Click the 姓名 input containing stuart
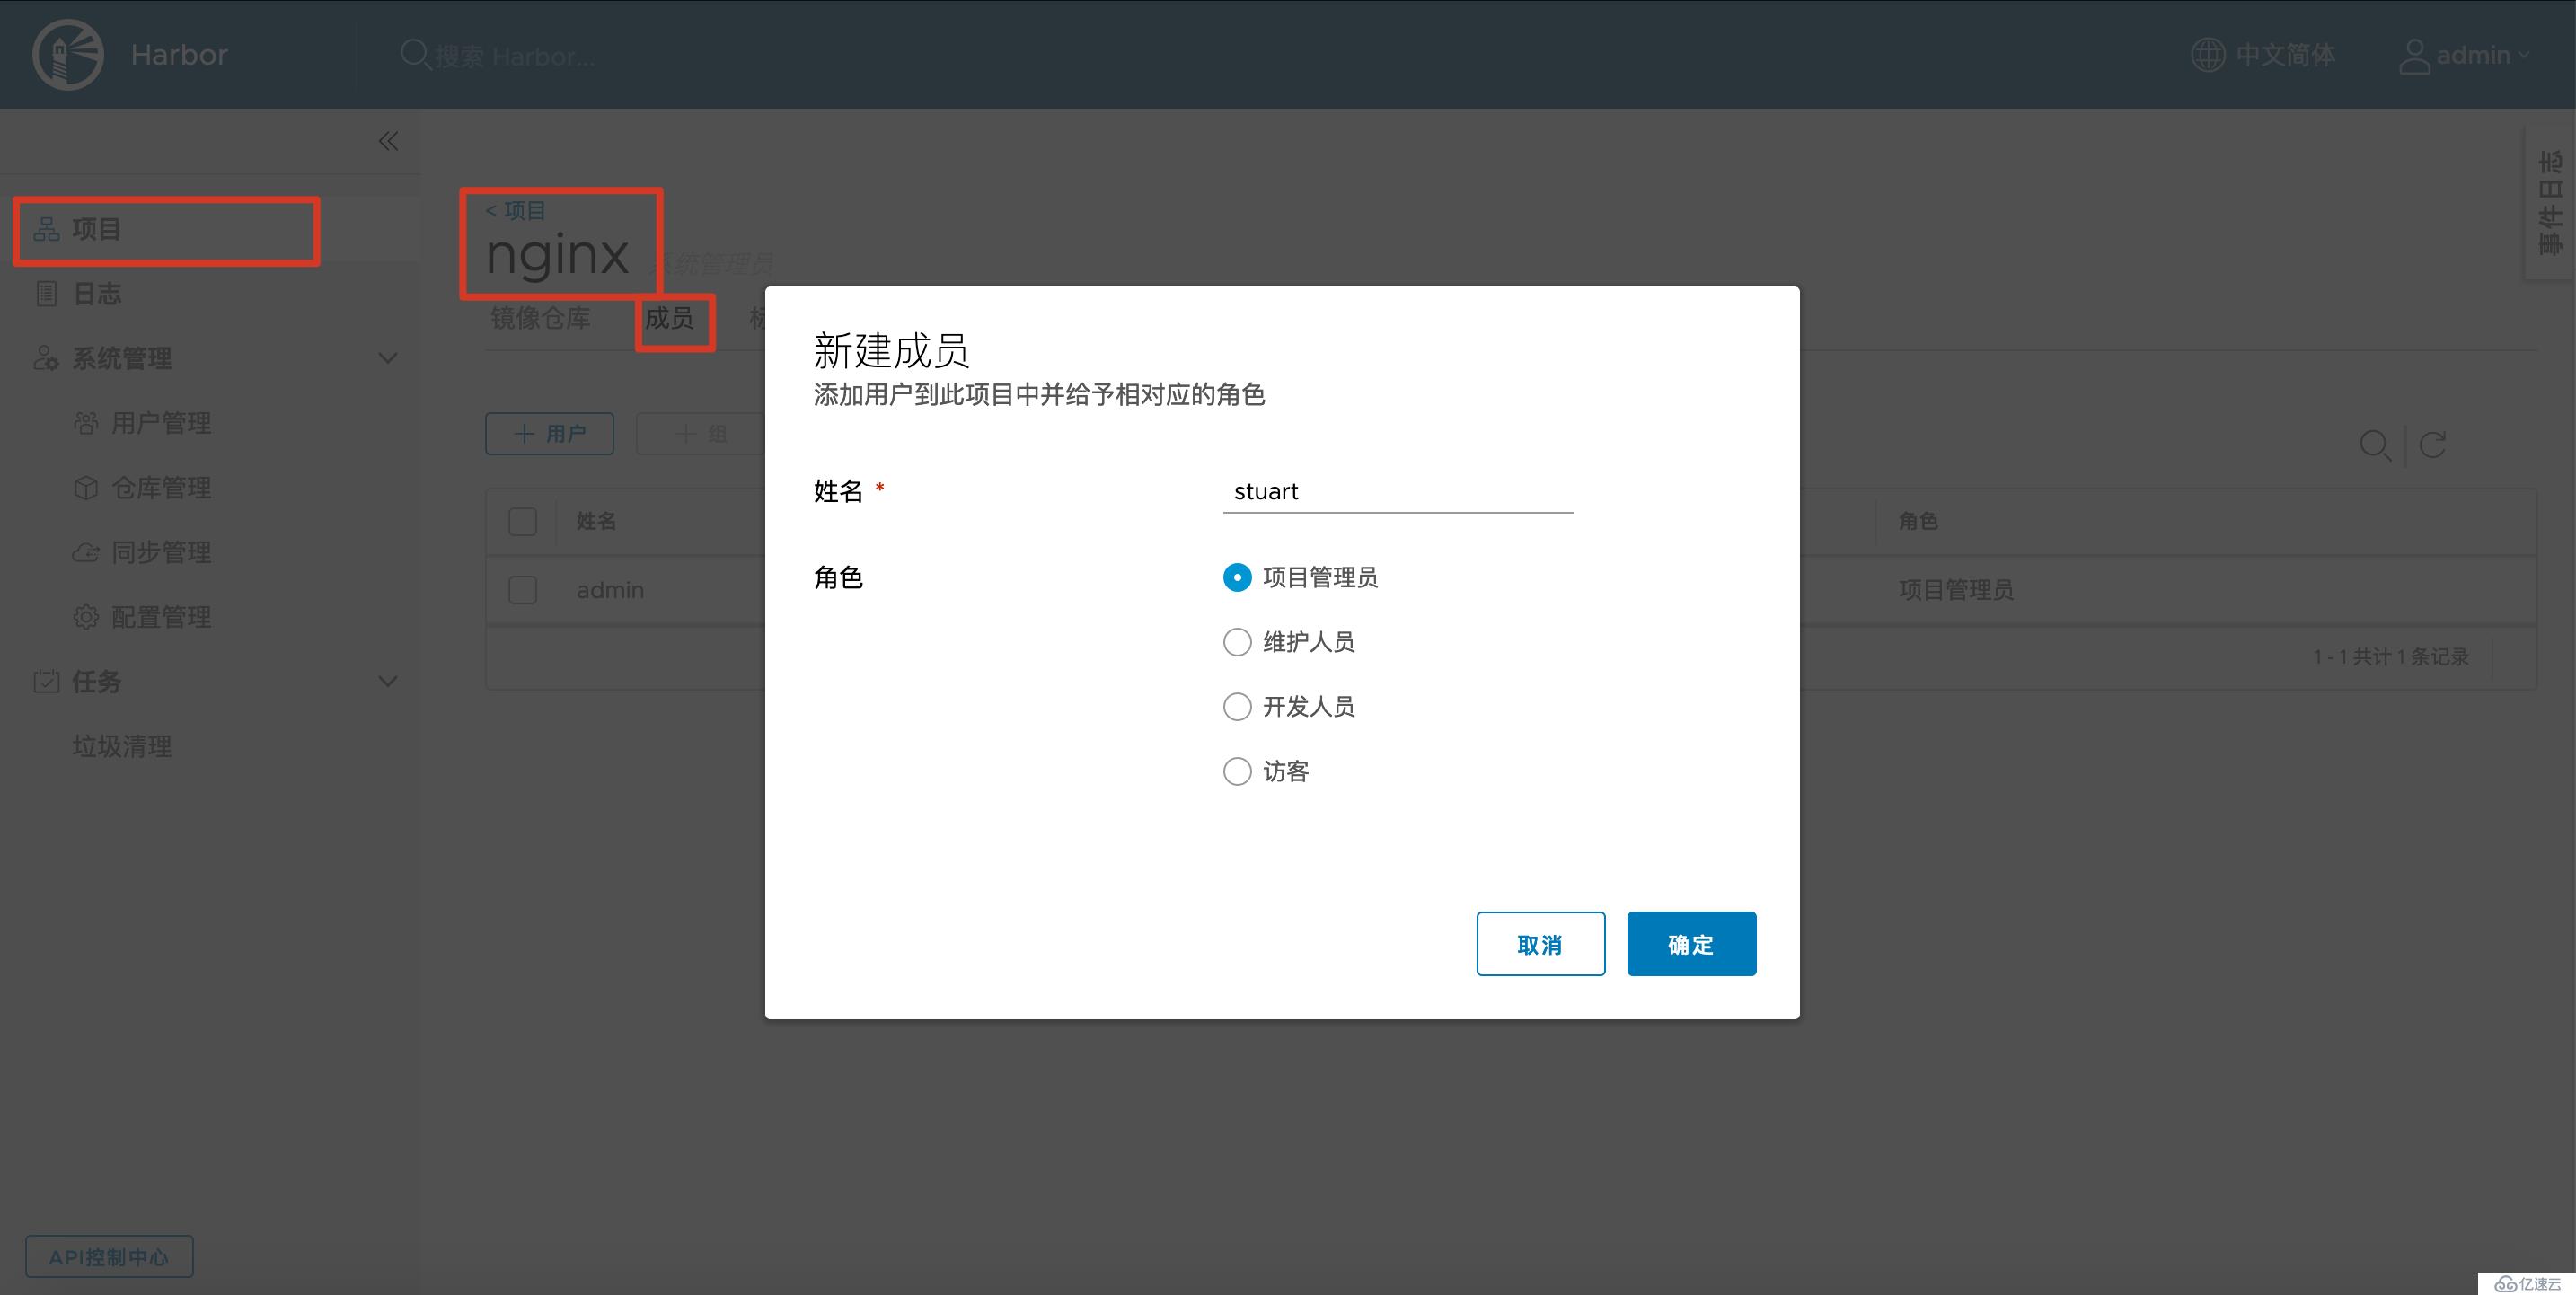The image size is (2576, 1295). pos(1397,491)
